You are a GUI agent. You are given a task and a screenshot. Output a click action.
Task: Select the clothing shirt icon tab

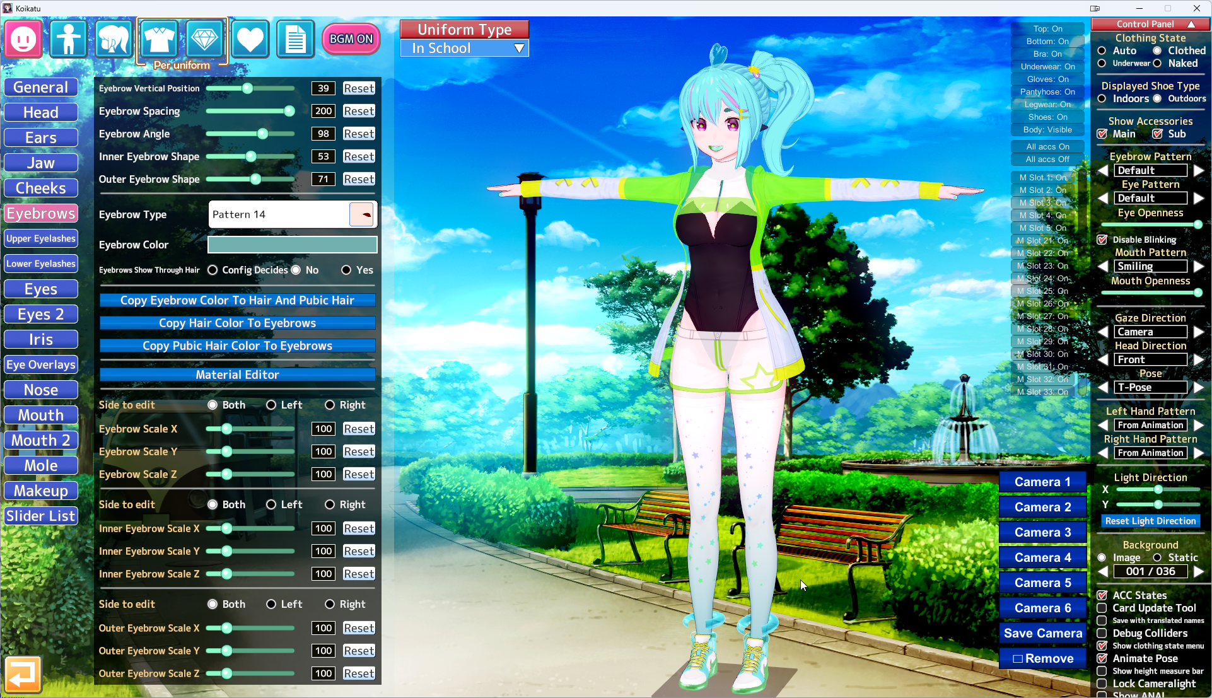pos(159,39)
